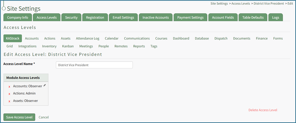Click the pencil icon beside Accounts: Observer

click(x=44, y=86)
